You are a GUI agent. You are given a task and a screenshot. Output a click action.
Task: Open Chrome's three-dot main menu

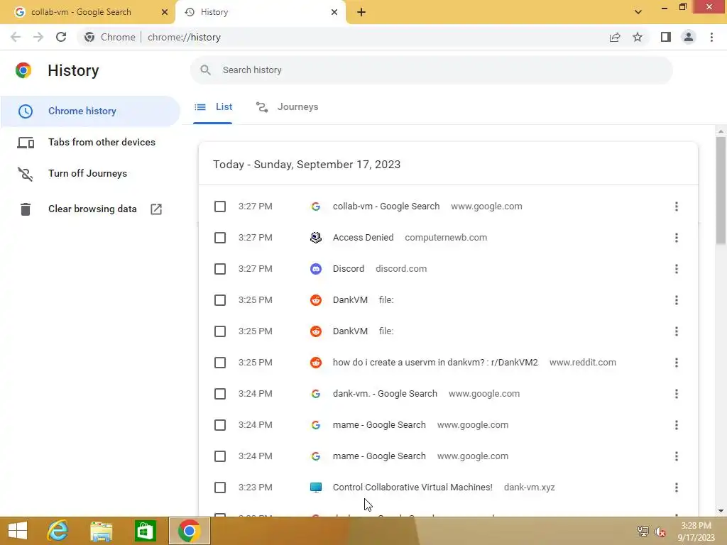(x=711, y=37)
